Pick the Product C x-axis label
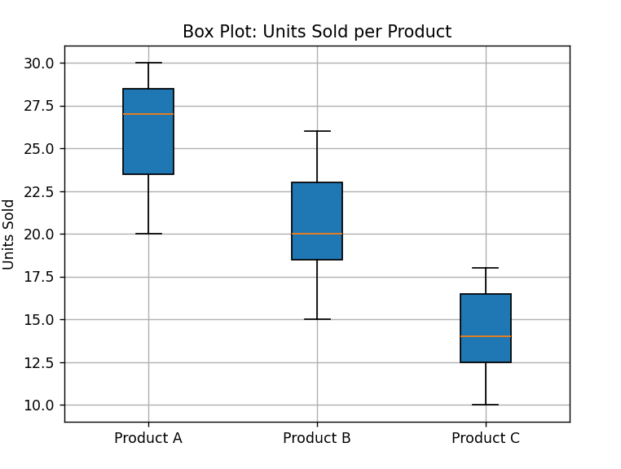The image size is (621, 469). [x=486, y=438]
